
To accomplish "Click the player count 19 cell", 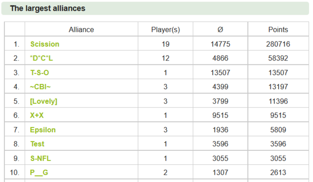I will [165, 44].
